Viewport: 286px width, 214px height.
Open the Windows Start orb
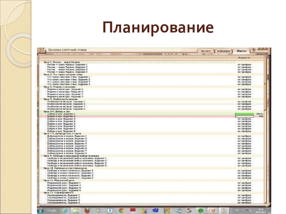(x=40, y=210)
